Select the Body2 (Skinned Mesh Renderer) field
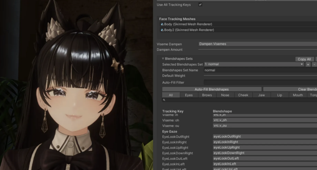This screenshot has width=317, height=170. click(x=238, y=30)
